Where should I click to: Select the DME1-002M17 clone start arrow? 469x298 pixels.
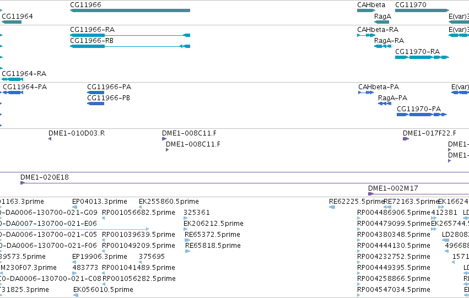(x=371, y=194)
